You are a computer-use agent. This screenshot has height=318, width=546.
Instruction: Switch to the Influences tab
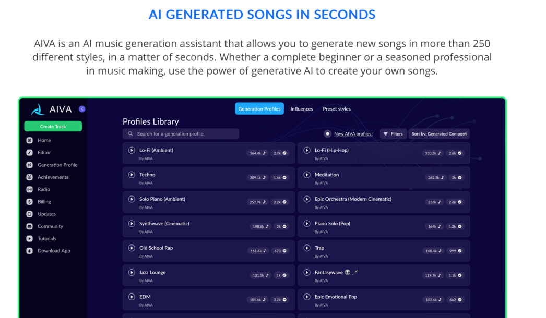coord(302,108)
